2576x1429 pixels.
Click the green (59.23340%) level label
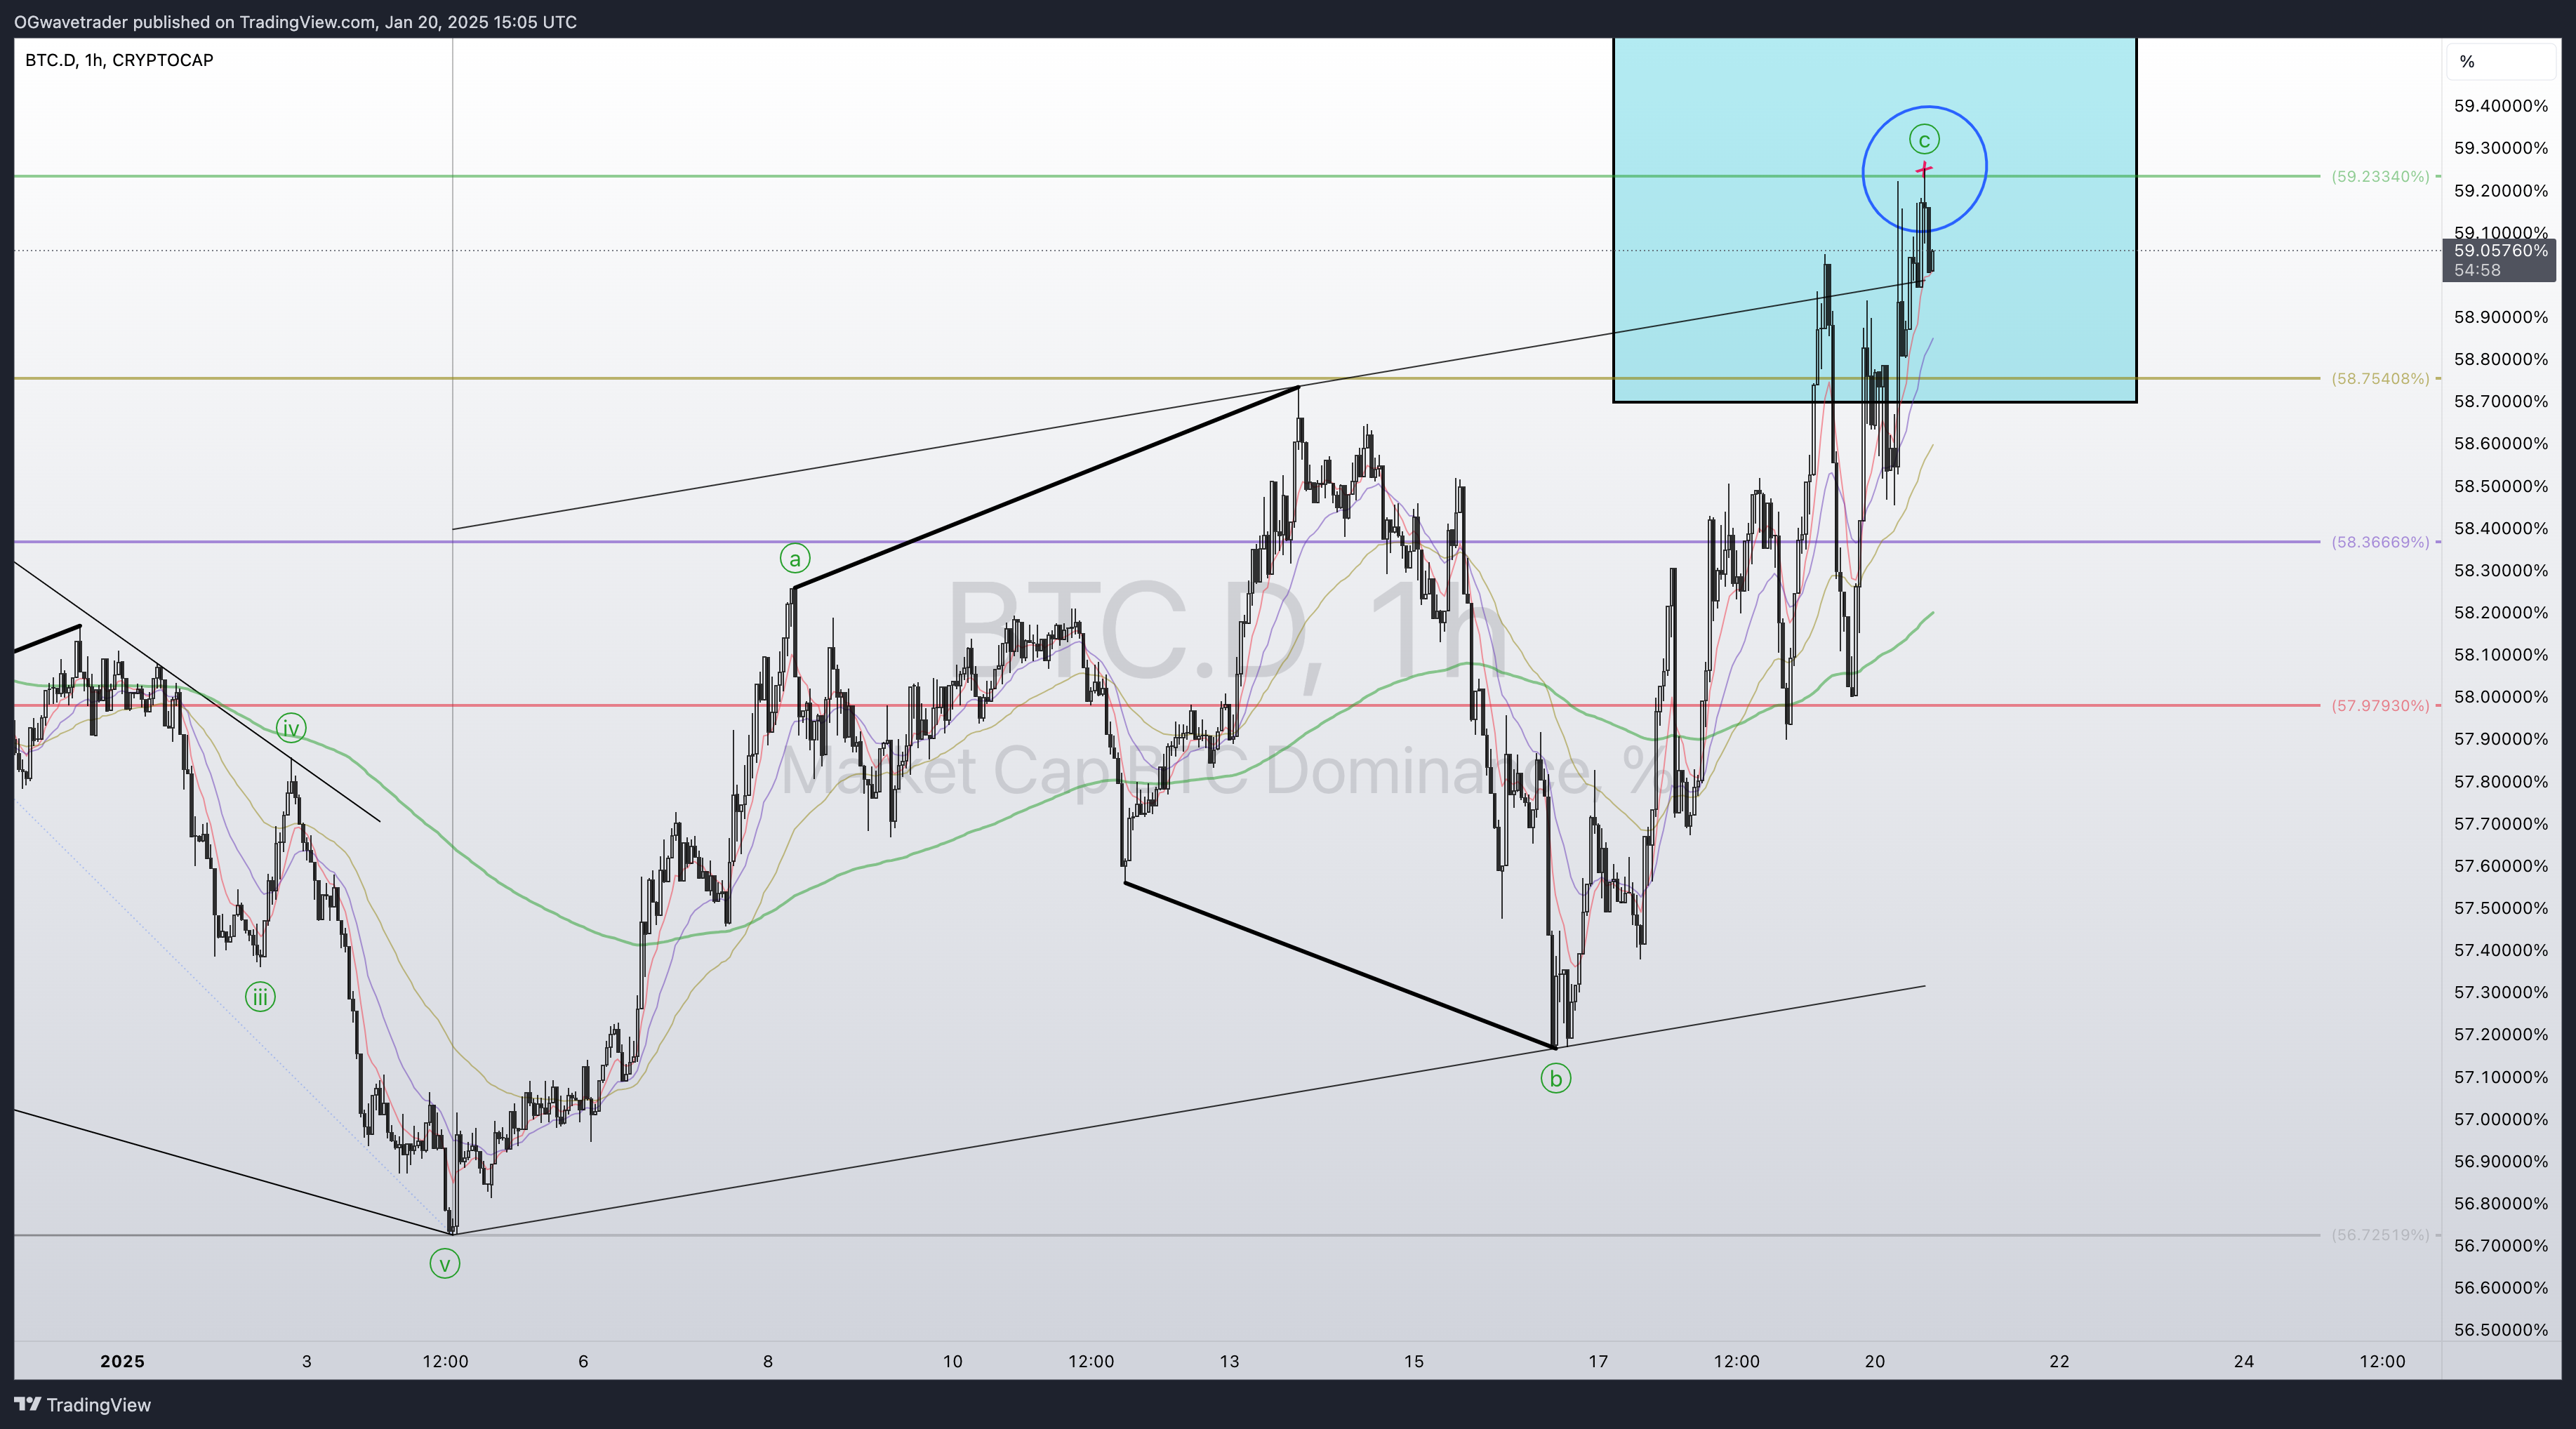(2380, 176)
